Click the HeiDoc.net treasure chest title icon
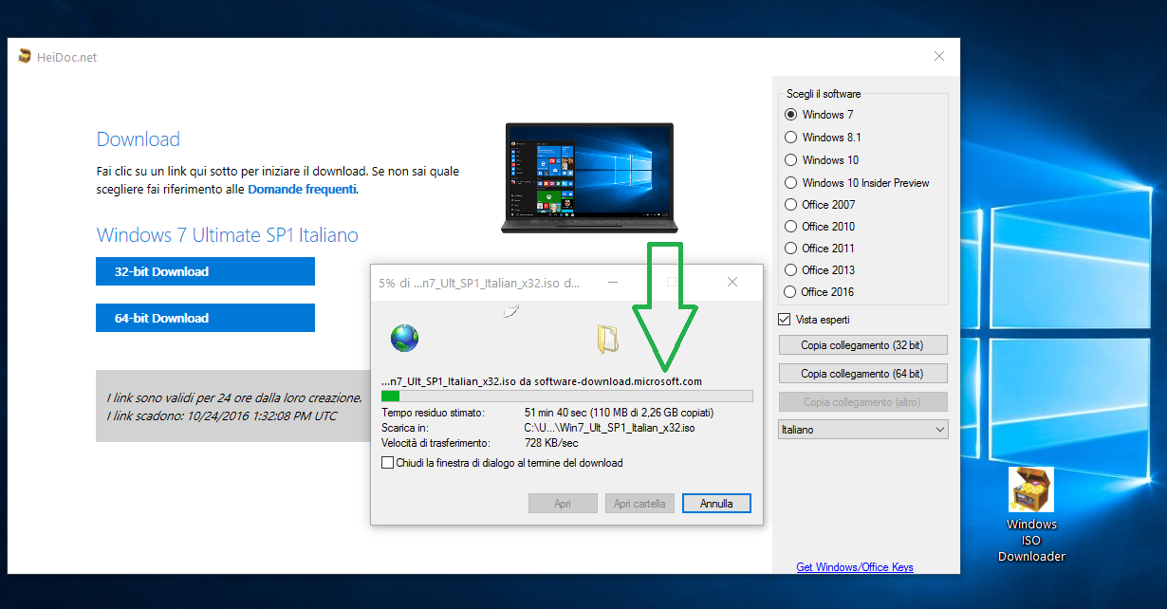The width and height of the screenshot is (1167, 609). pyautogui.click(x=25, y=56)
